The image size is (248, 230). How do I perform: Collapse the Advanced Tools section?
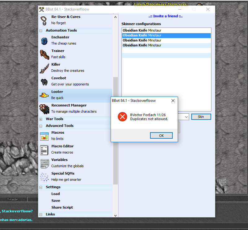pos(41,126)
